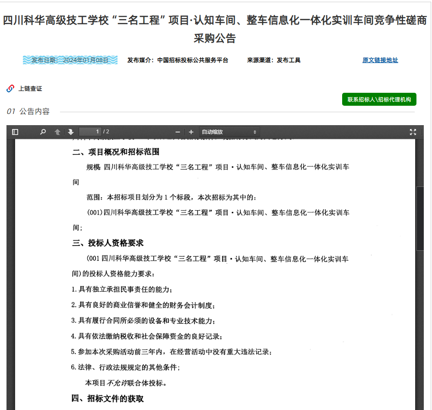Click 发布媒介：中国招标投标公共服务平台 text
The image size is (432, 410).
[x=178, y=60]
